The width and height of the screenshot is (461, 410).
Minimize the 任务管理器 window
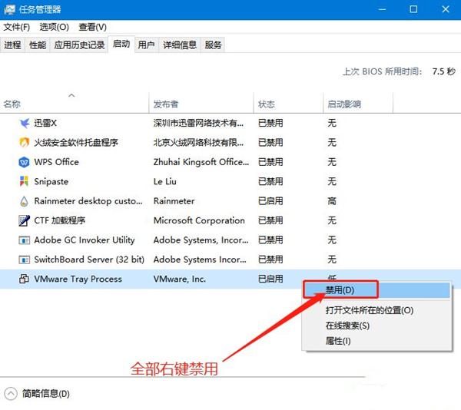click(x=382, y=9)
